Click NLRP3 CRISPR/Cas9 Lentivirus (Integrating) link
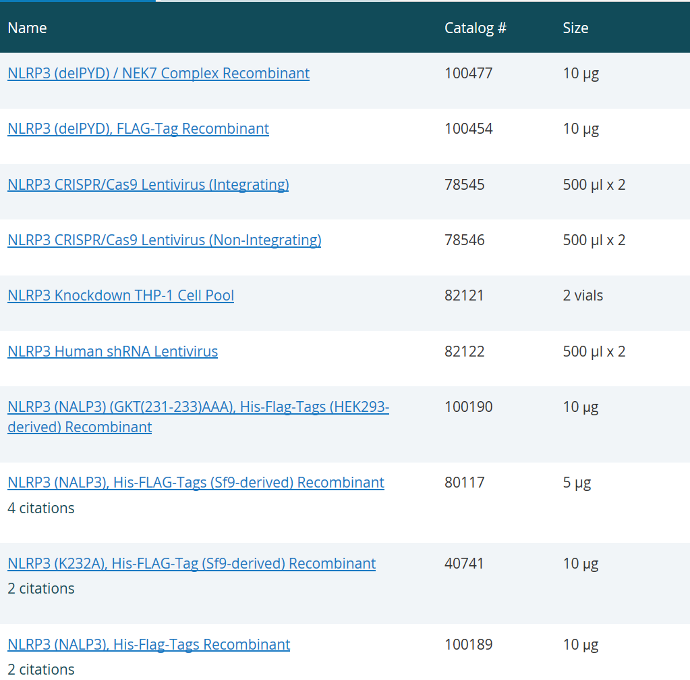Screen dimensions: 690x680 pos(148,184)
